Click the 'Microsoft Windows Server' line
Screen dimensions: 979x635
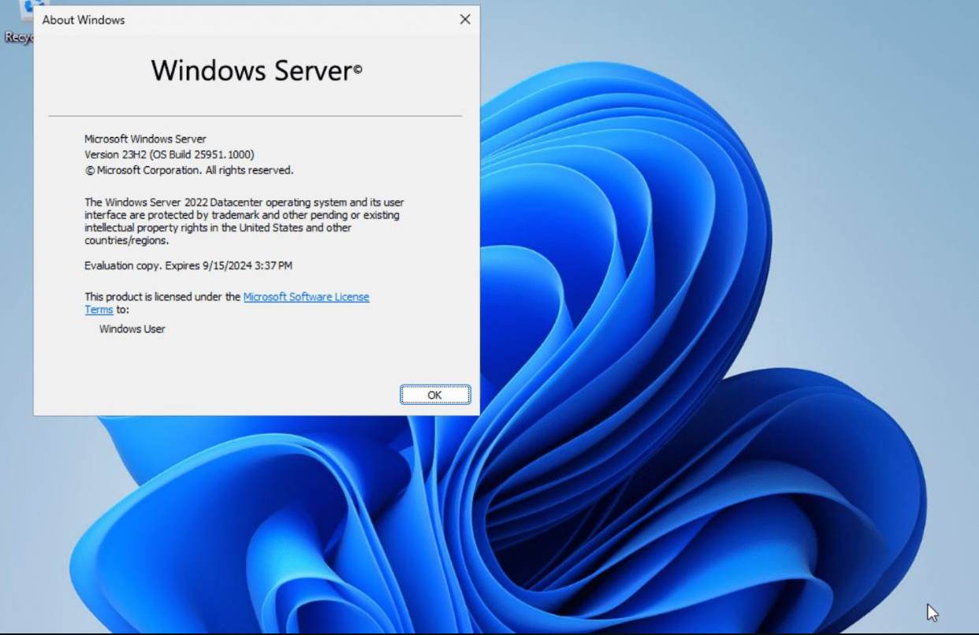coord(145,139)
